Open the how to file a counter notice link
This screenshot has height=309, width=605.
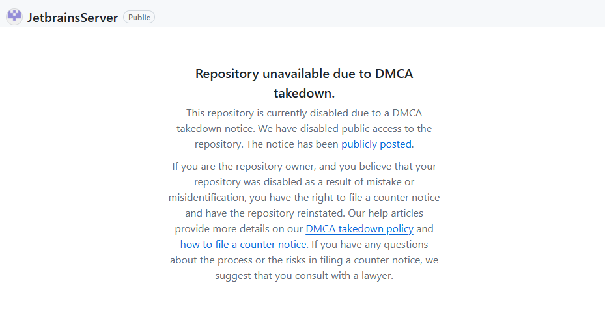click(243, 245)
